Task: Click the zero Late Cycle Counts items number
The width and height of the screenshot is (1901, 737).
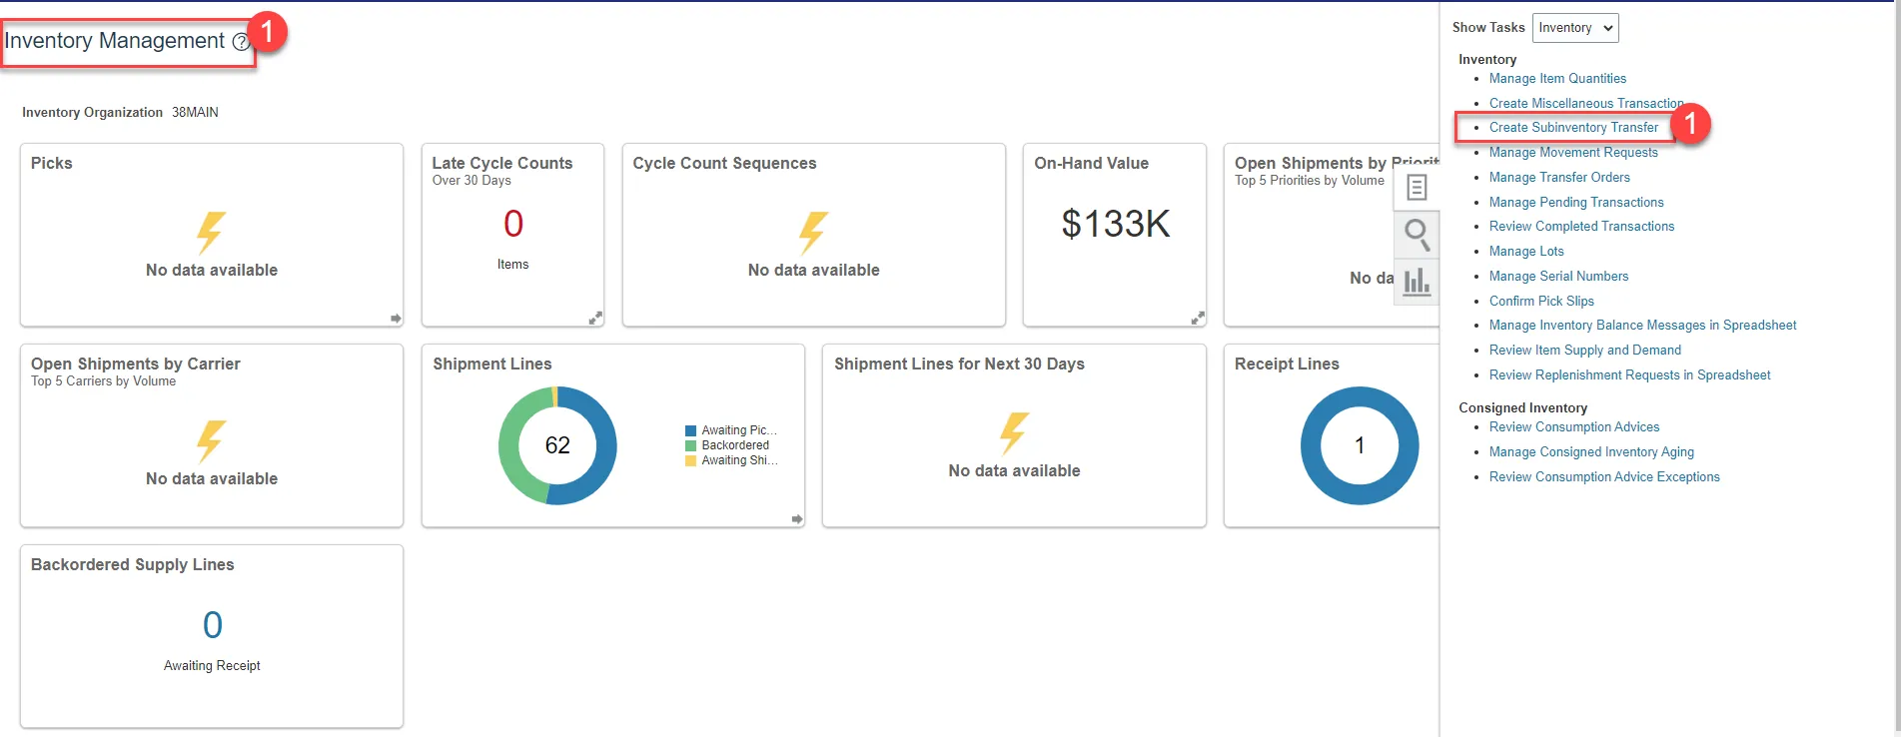Action: pos(513,224)
